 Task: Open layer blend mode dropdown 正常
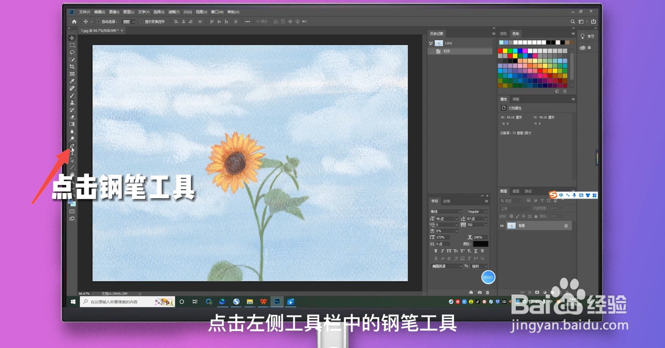pos(515,209)
